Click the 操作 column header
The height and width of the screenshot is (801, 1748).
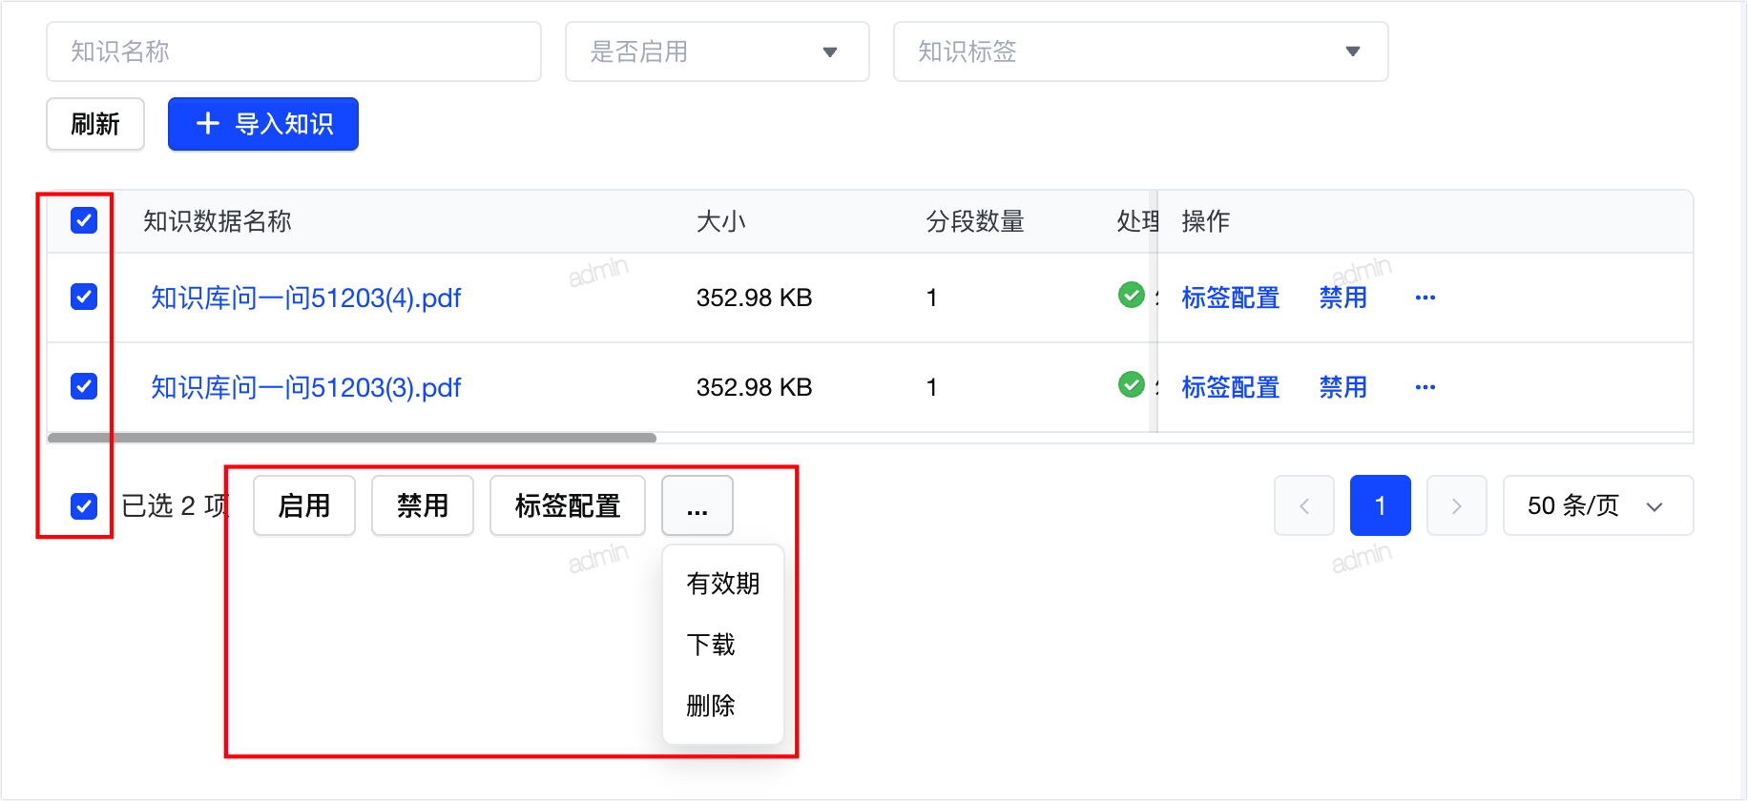pos(1206,221)
